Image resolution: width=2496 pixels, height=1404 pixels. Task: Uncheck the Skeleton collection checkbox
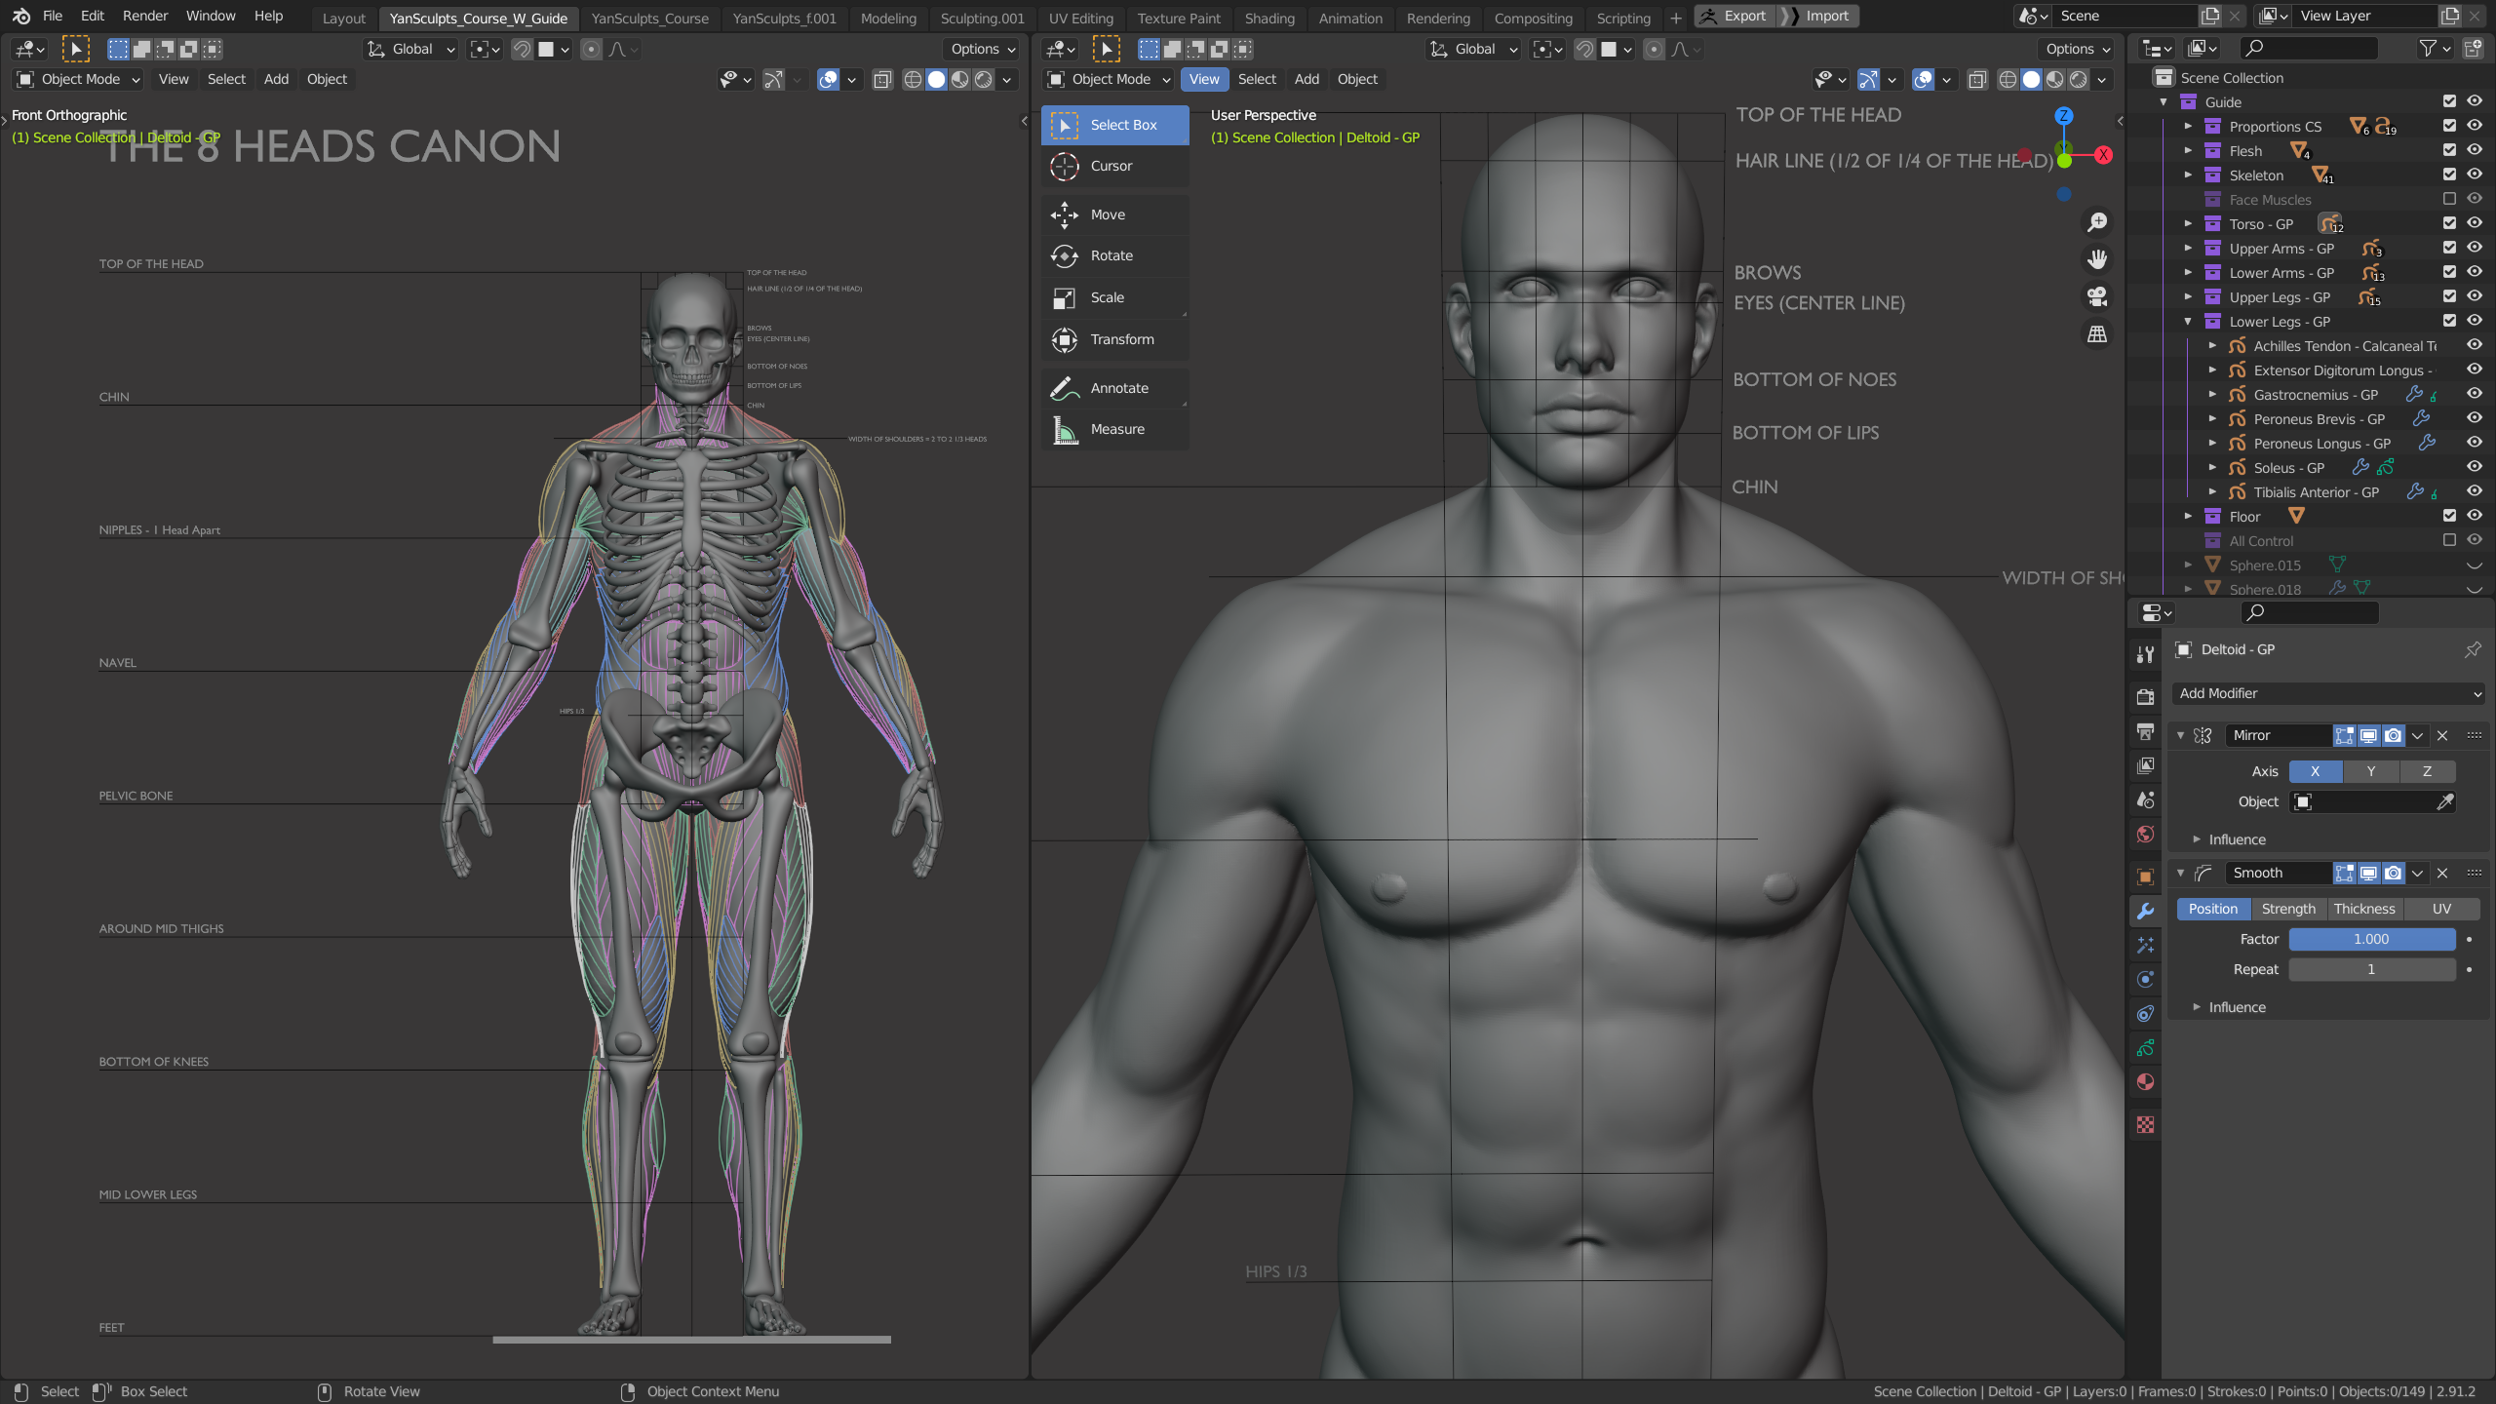2449,175
